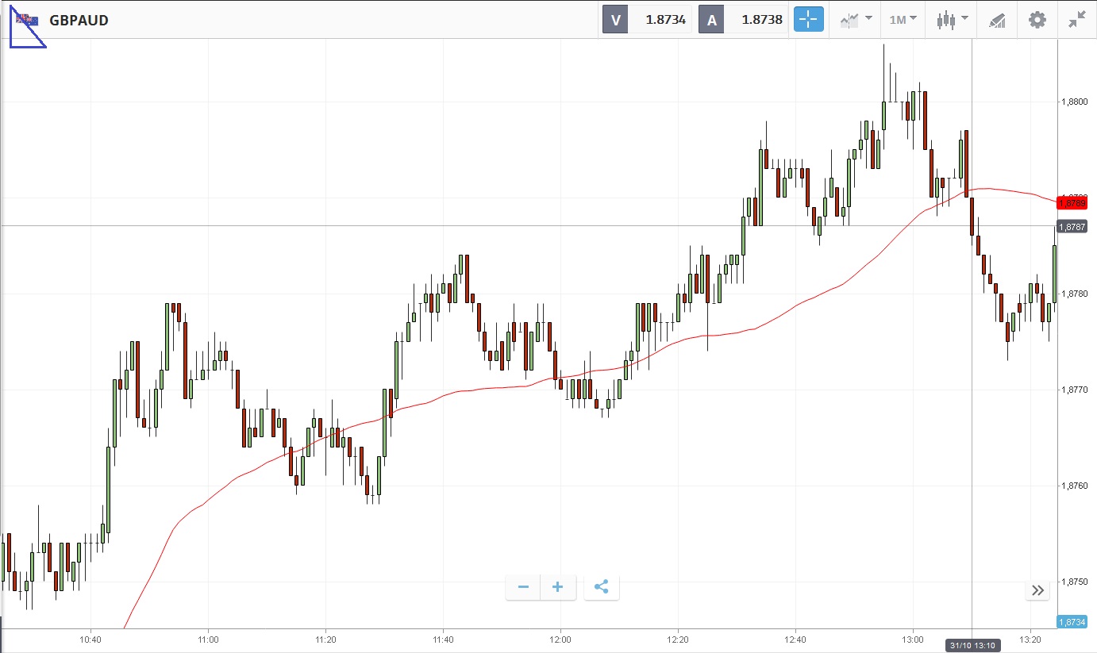This screenshot has height=653, width=1097.
Task: Toggle the crosshair cursor button
Action: 809,20
